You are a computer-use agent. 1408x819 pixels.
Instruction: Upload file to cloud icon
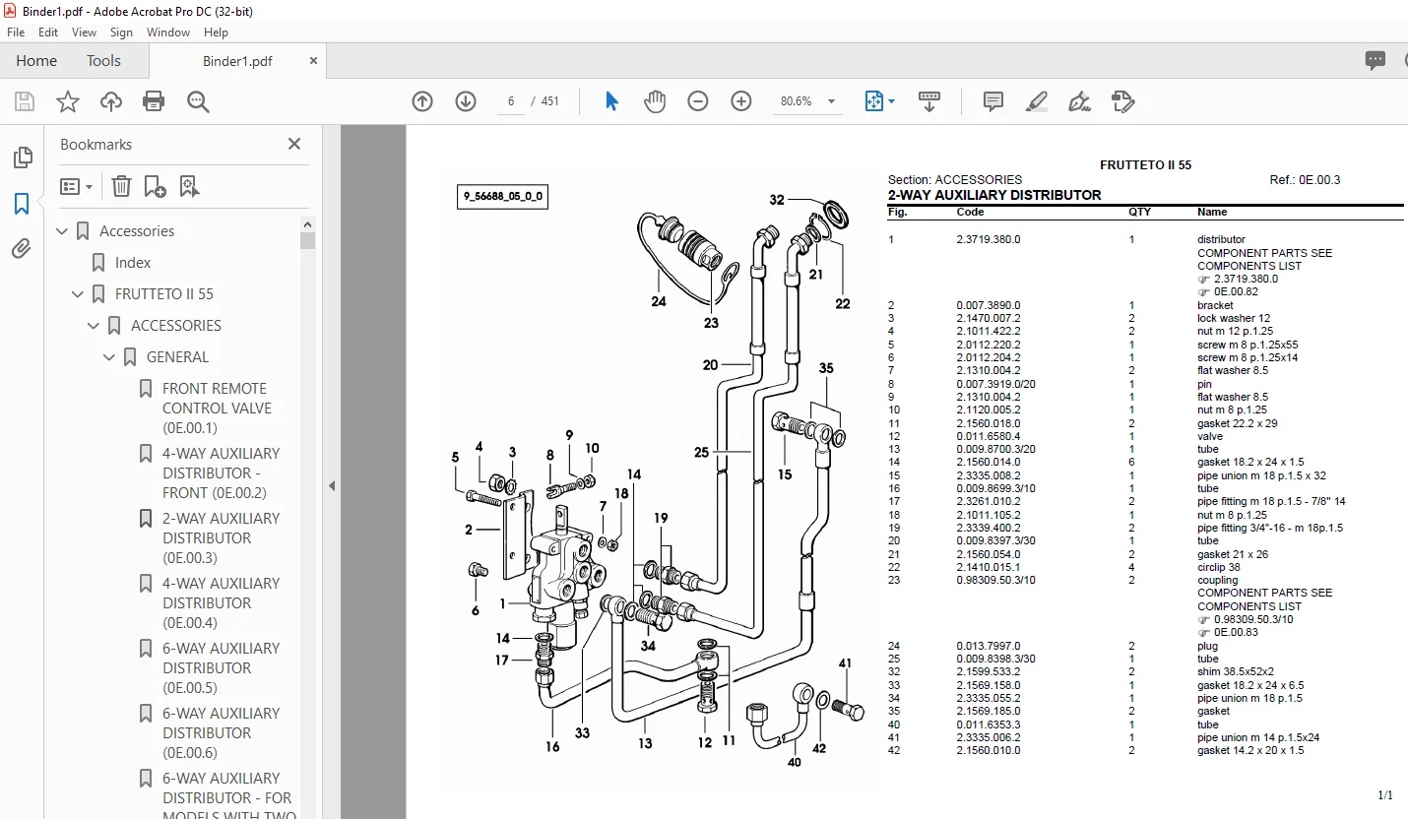(111, 101)
